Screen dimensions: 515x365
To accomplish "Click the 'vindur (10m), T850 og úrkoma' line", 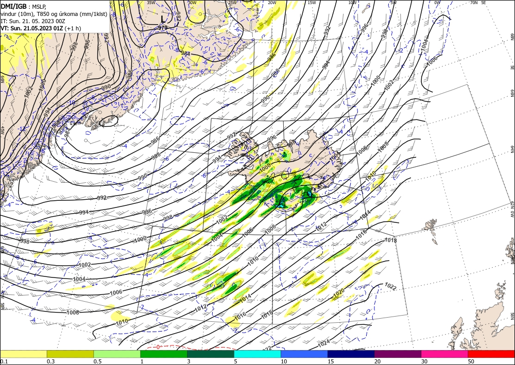I will coord(54,14).
